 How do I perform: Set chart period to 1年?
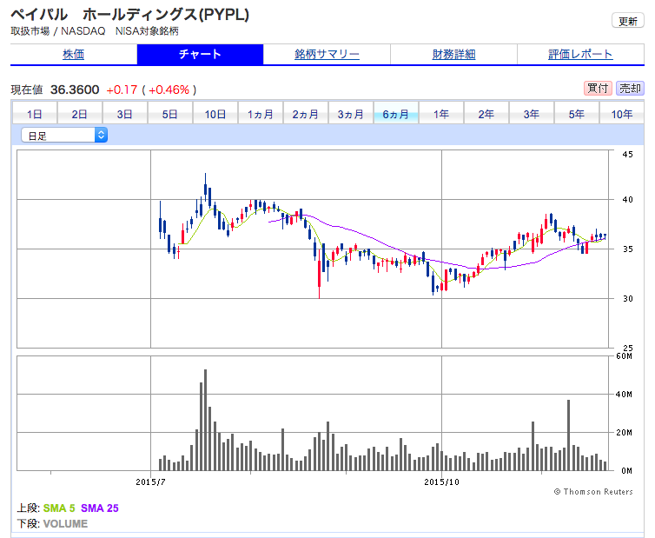(x=441, y=114)
